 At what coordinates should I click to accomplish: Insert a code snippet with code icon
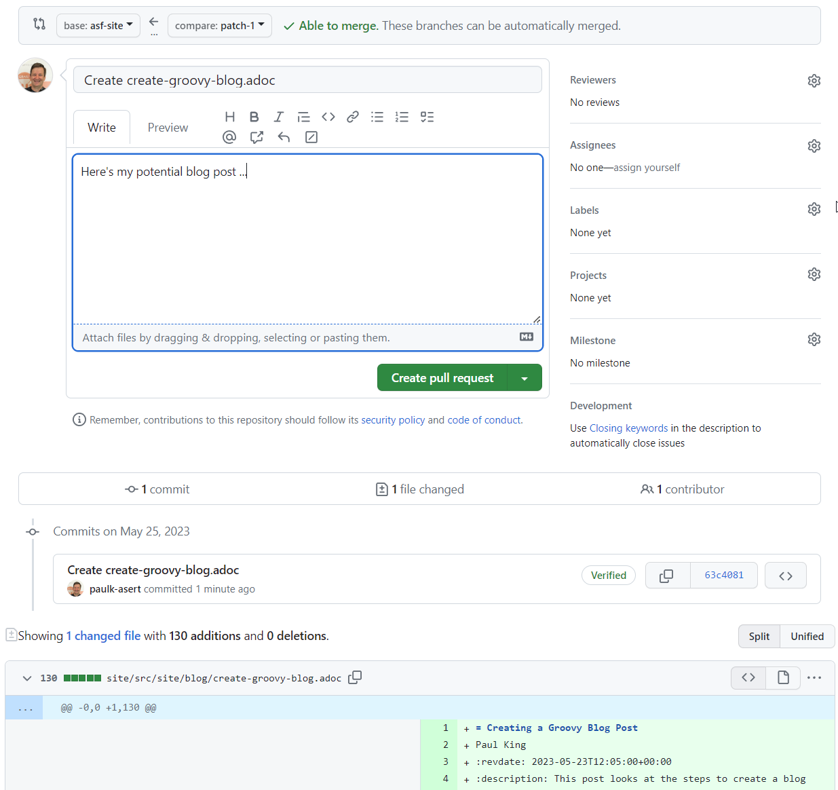(x=328, y=117)
